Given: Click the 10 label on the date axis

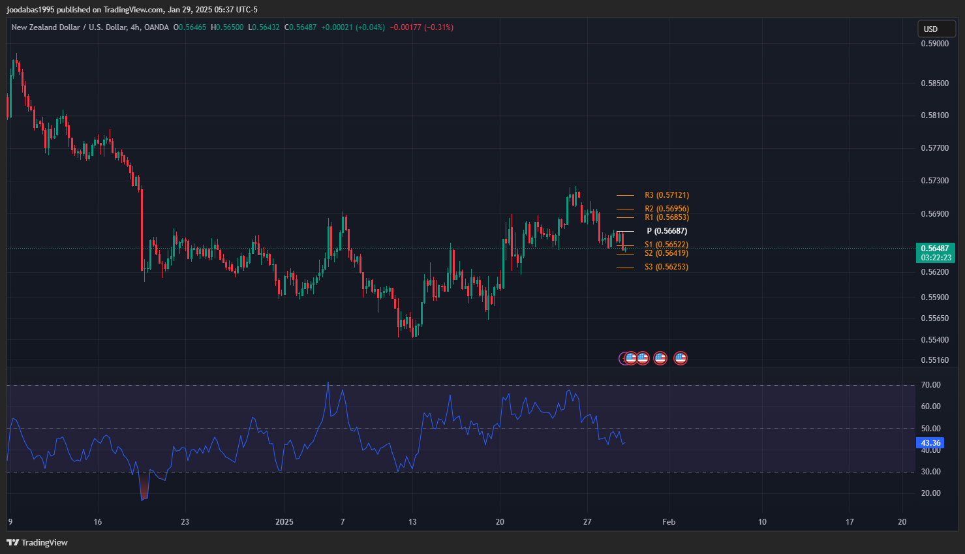Looking at the screenshot, I should click(x=762, y=522).
